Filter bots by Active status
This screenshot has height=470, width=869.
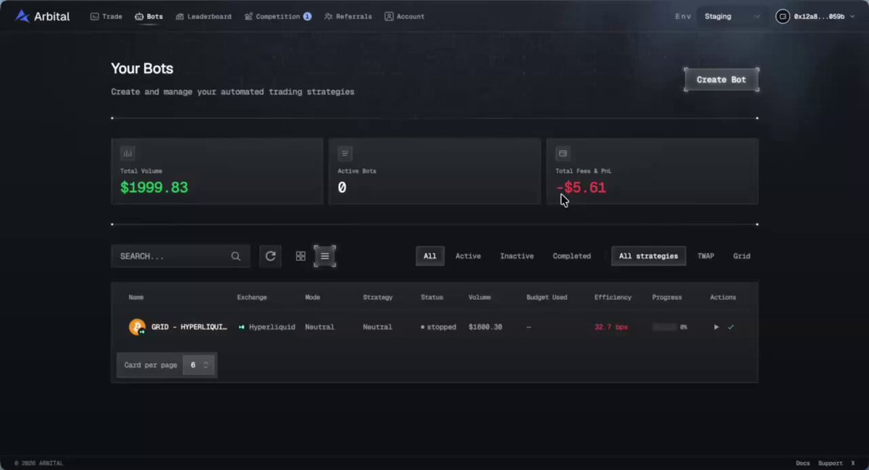point(468,256)
